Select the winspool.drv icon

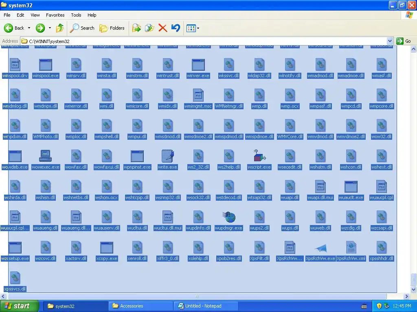[x=15, y=65]
